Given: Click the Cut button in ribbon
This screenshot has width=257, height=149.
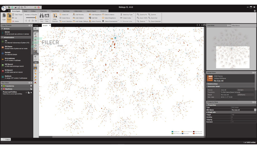Looking at the screenshot, I should tap(14, 18).
